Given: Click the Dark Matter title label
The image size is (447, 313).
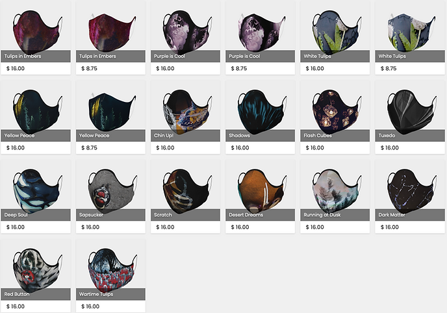Looking at the screenshot, I should [392, 215].
